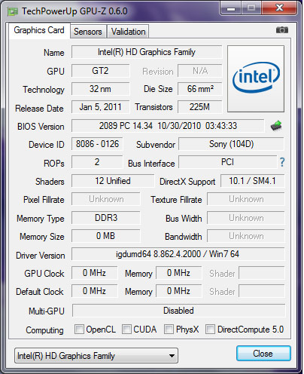
Task: Click the Name field value
Action: click(147, 52)
